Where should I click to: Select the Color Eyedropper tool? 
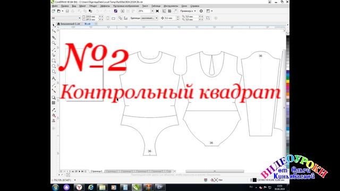(54, 110)
